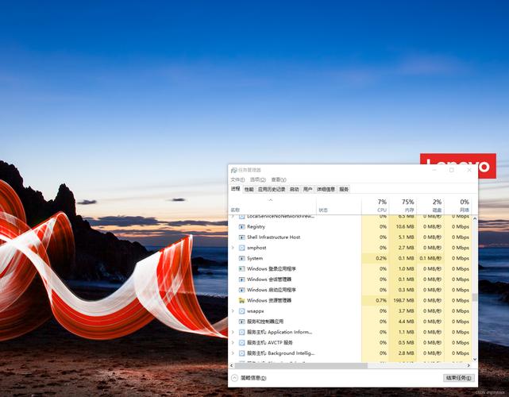Switch to the 用户 tab
This screenshot has height=397, width=509.
click(307, 189)
